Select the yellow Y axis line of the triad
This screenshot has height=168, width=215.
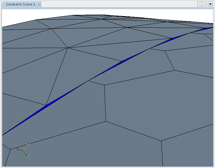click(26, 147)
